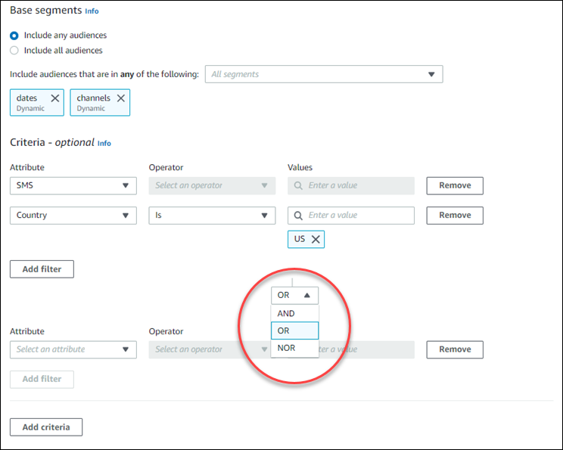Image resolution: width=563 pixels, height=450 pixels.
Task: Collapse the OR logic selector
Action: 294,295
